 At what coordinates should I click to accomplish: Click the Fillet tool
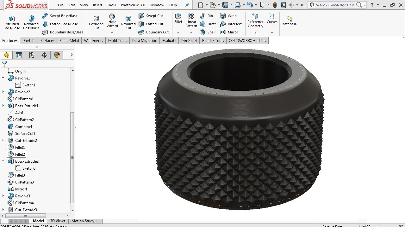[x=178, y=18]
